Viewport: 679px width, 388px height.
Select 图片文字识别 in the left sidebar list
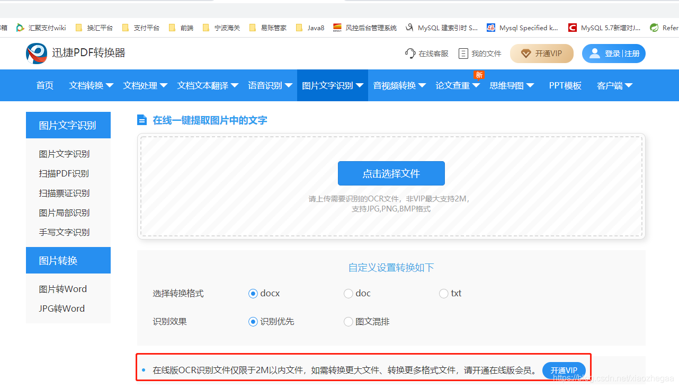64,154
